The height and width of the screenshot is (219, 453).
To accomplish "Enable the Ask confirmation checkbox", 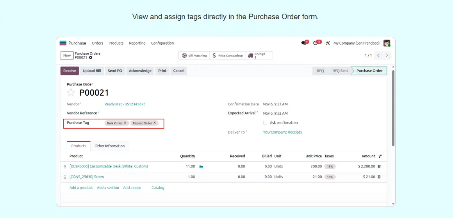I will (265, 123).
